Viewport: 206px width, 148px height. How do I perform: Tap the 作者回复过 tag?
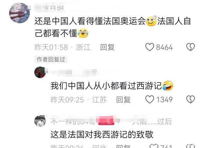click(51, 59)
